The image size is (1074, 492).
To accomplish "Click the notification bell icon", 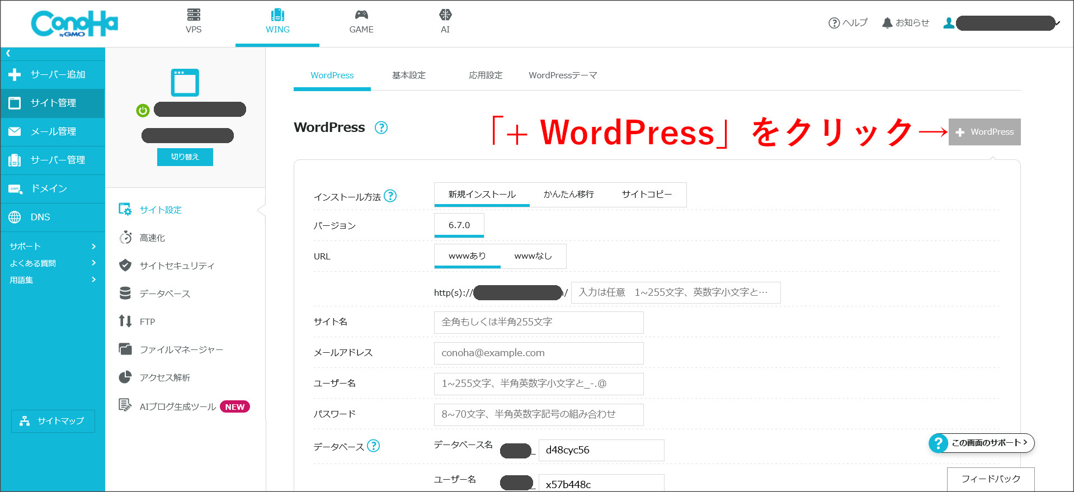I will (x=887, y=23).
